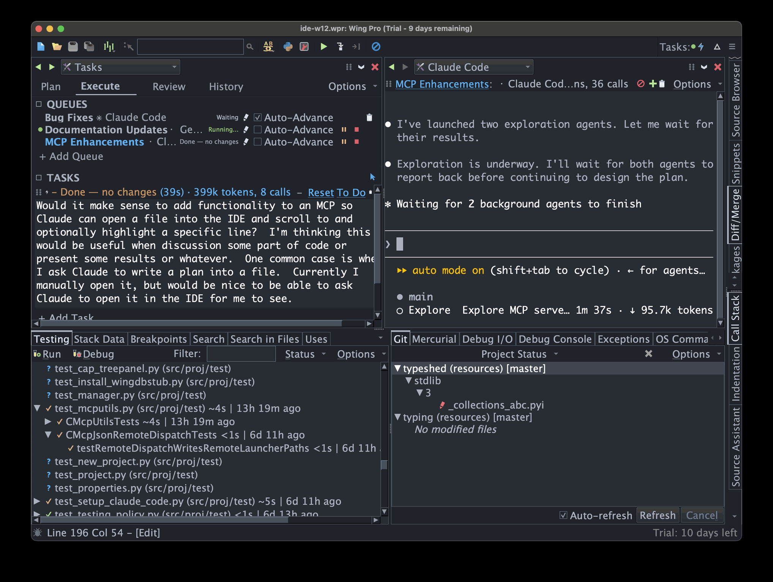
Task: Click the MCP Enhancements link in Claude Code header
Action: pyautogui.click(x=442, y=84)
